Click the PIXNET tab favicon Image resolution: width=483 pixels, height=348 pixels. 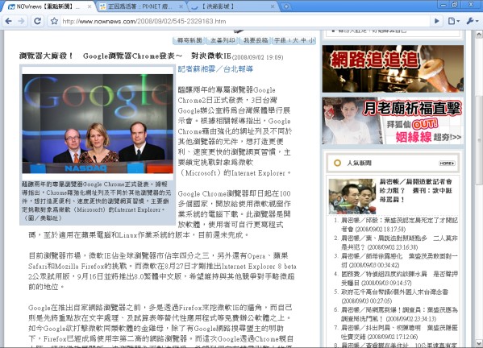[103, 6]
